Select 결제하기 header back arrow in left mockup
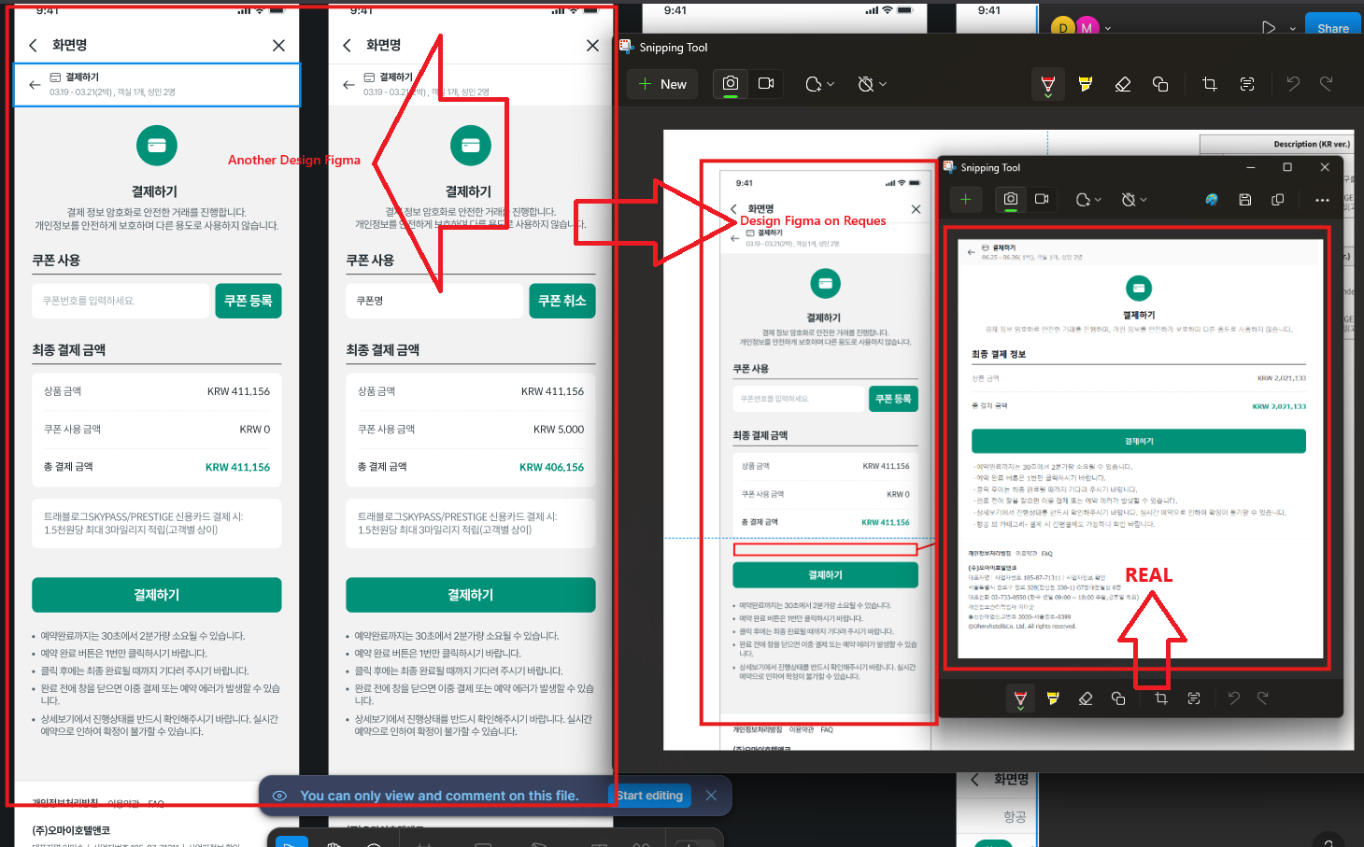This screenshot has height=847, width=1364. (x=35, y=85)
